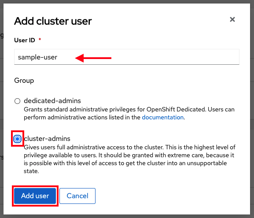The image size is (254, 218).
Task: Select the dedicated-admins radio button
Action: [17, 101]
